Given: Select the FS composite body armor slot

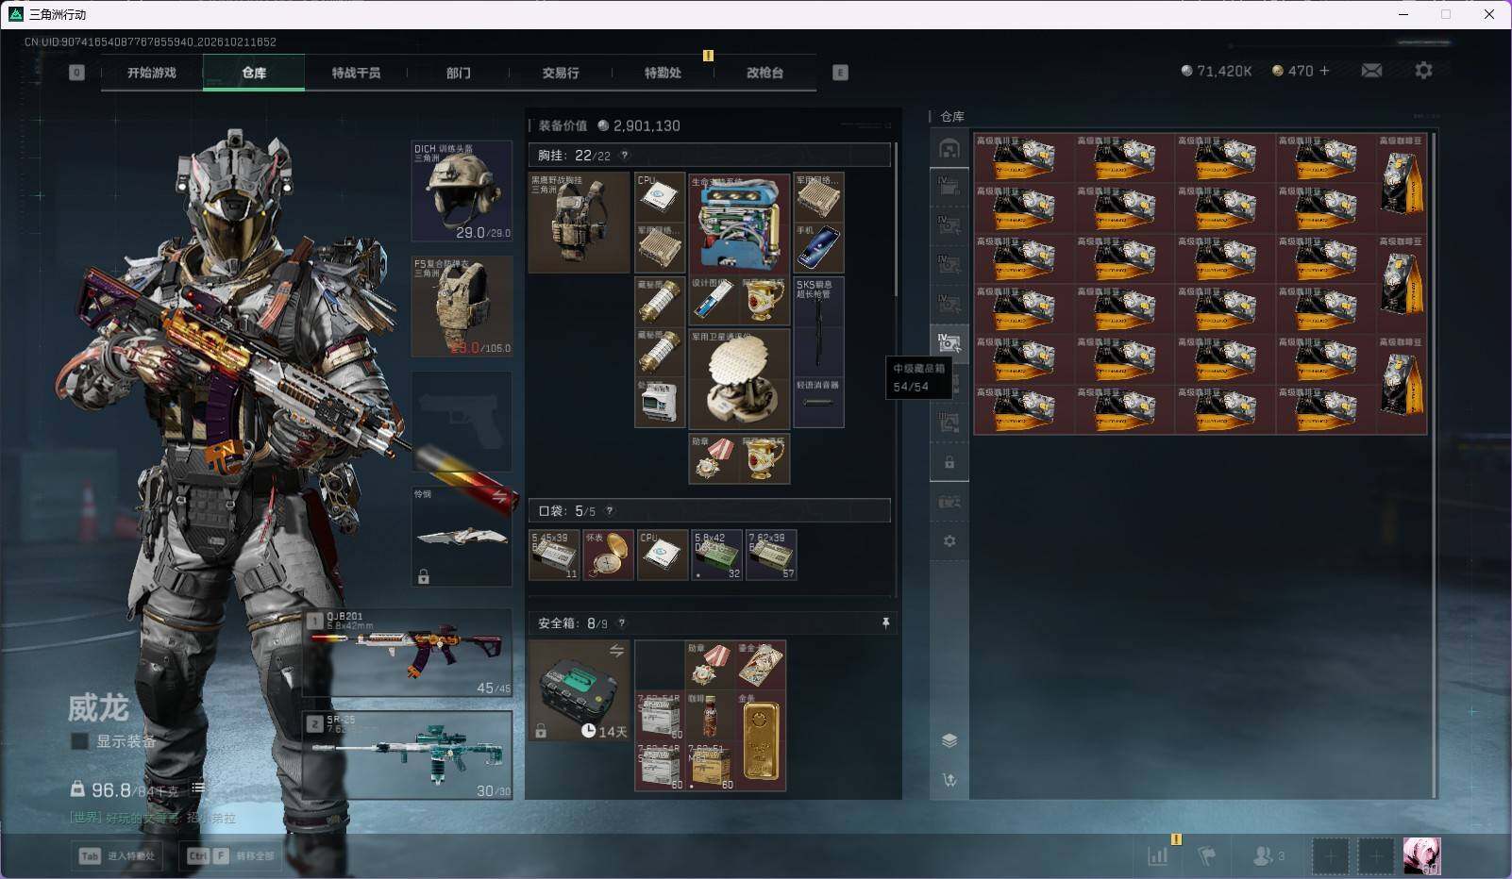Looking at the screenshot, I should [x=462, y=307].
